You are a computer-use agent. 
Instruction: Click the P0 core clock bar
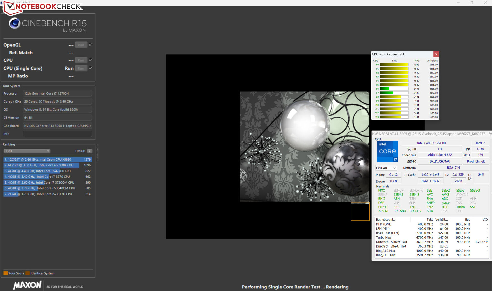coord(394,65)
